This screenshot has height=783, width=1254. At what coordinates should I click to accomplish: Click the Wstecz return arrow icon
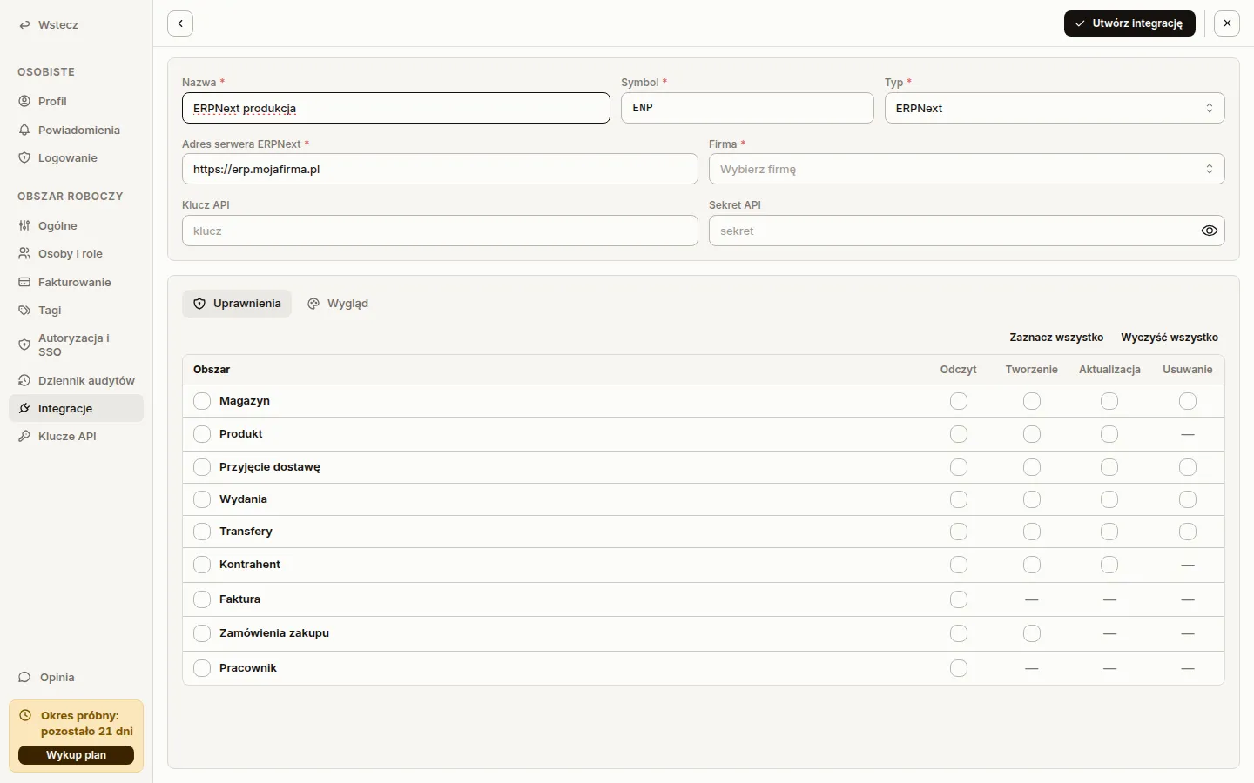[x=24, y=25]
